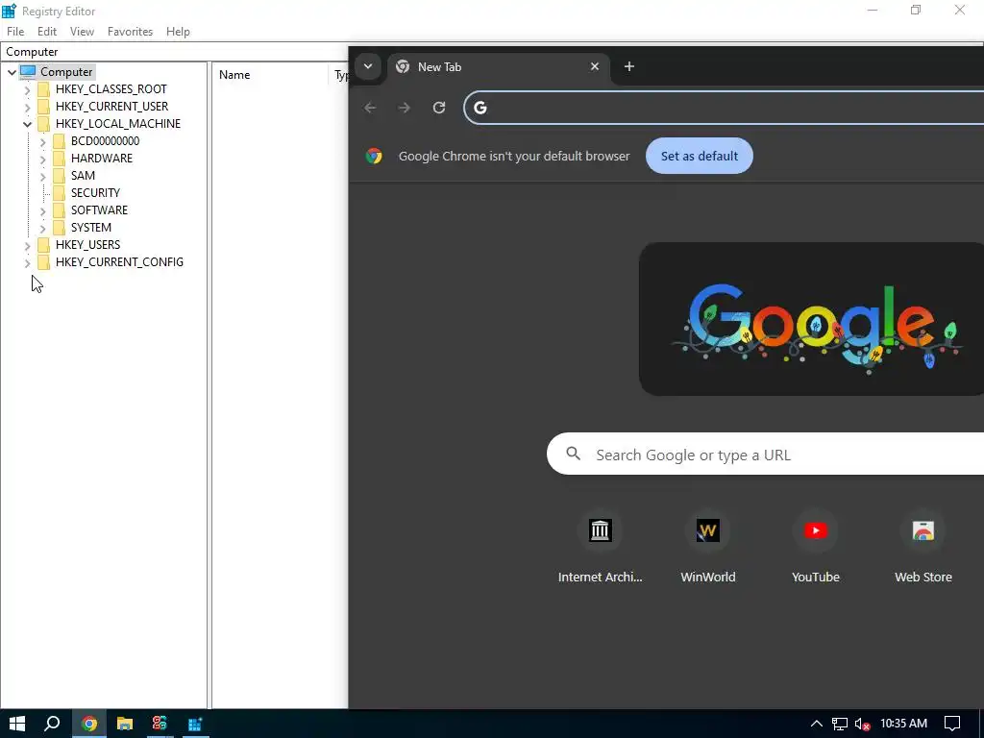Open the notification center

952,724
